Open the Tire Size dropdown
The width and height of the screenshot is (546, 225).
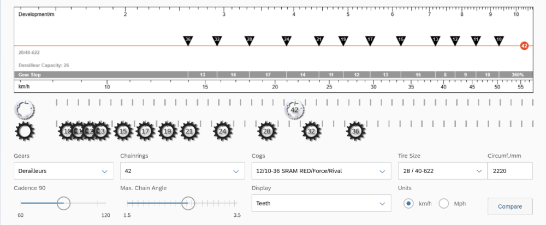click(441, 171)
